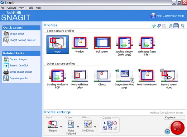
Task: Select the Web page (keep links) profile
Action: (x=147, y=46)
